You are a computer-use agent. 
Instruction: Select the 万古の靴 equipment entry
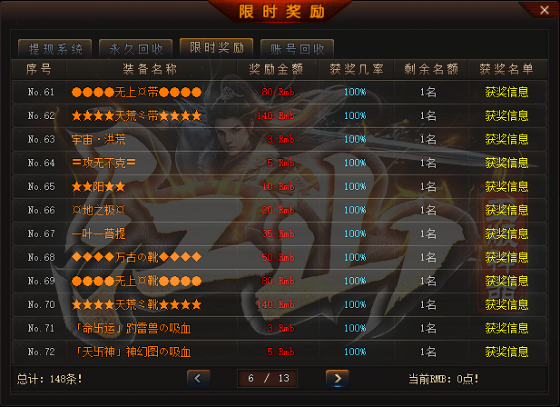pyautogui.click(x=136, y=257)
